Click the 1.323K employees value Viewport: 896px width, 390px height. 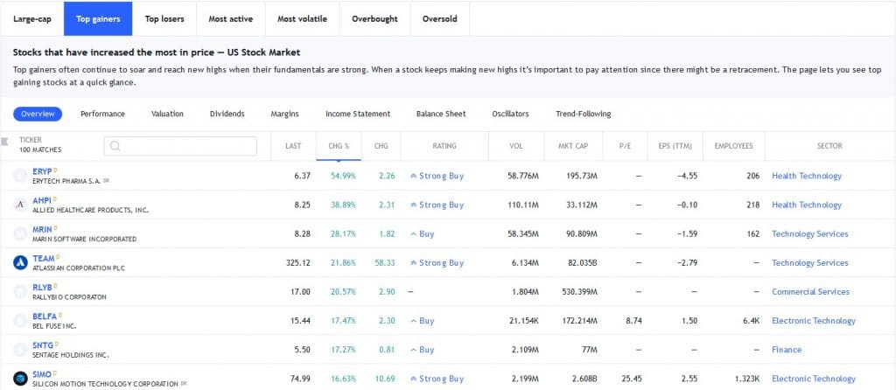[x=746, y=379]
